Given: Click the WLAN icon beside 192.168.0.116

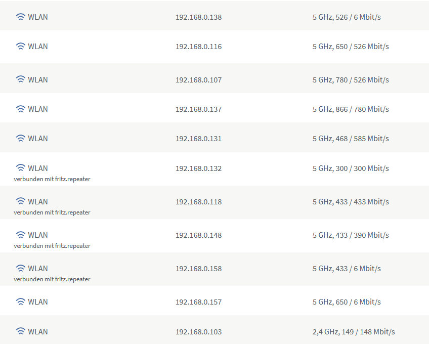Looking at the screenshot, I should (21, 47).
